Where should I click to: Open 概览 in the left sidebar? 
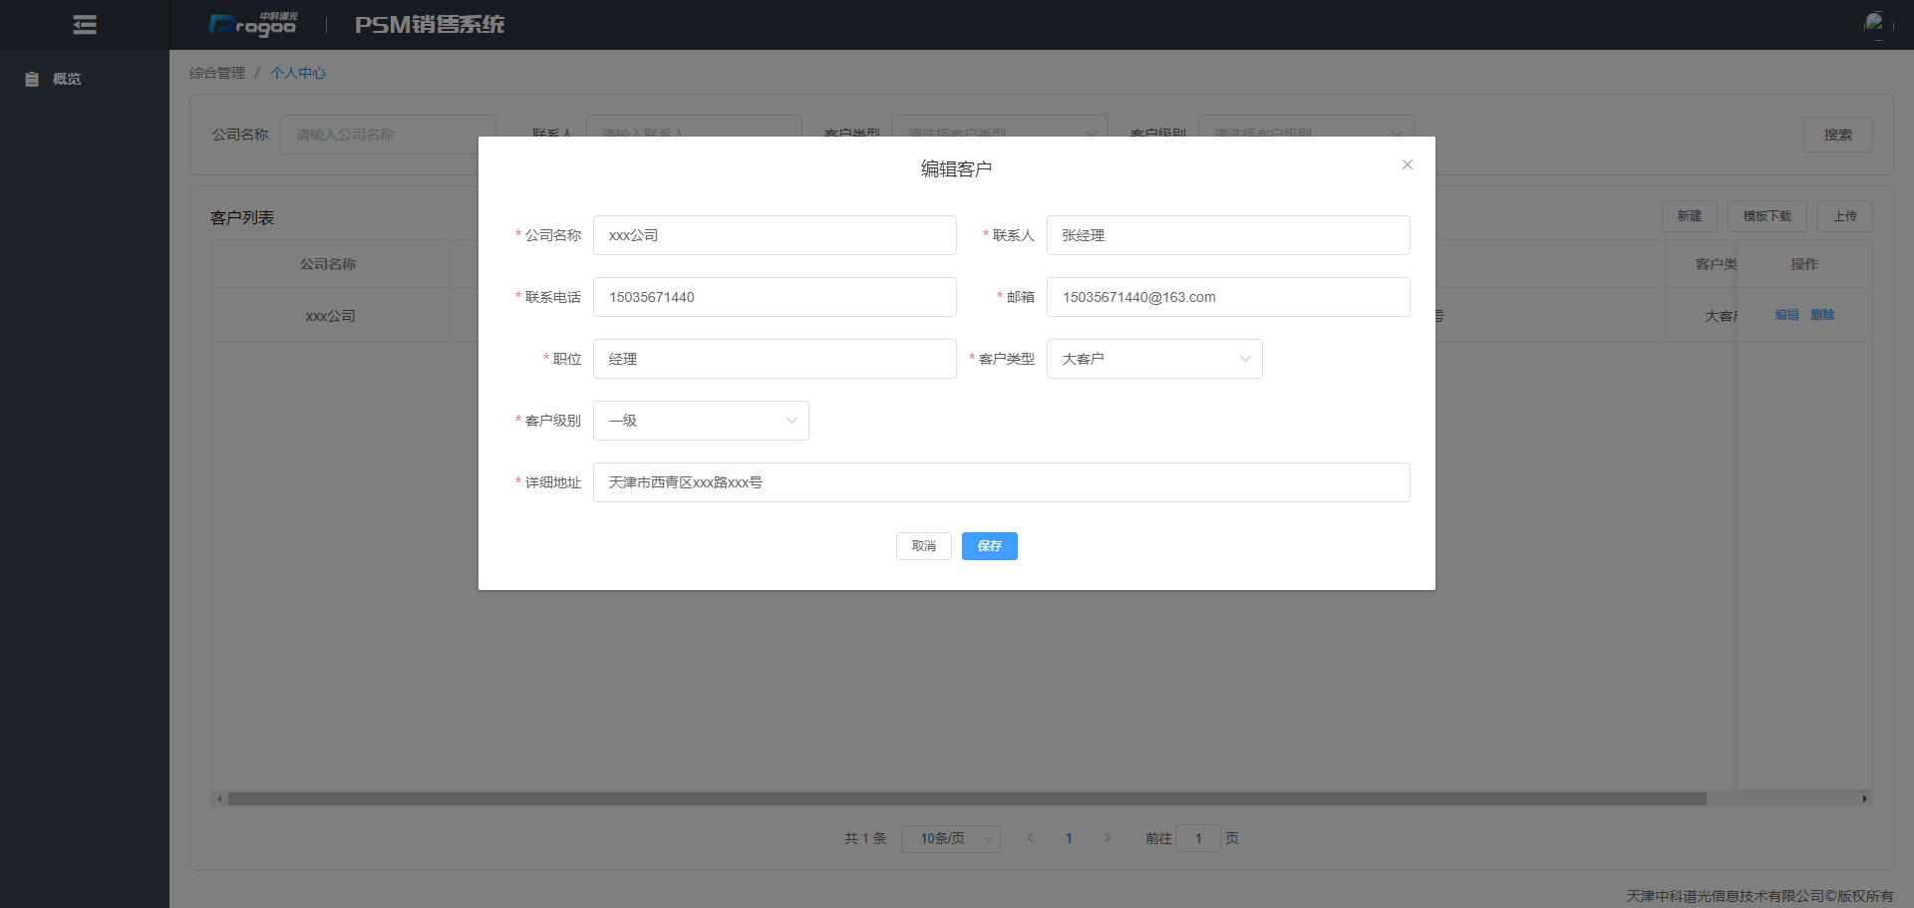click(66, 79)
